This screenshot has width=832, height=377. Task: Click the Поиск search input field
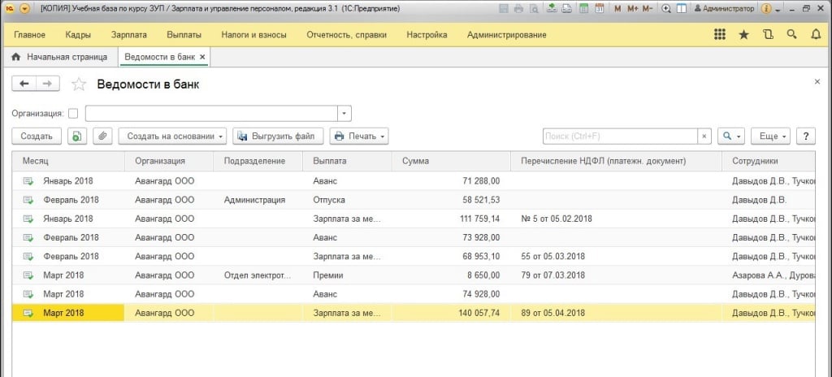click(619, 136)
